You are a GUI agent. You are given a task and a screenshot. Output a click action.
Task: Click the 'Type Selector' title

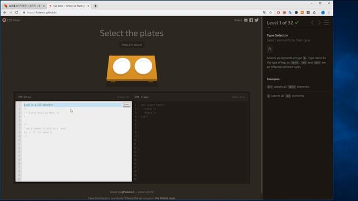click(277, 35)
